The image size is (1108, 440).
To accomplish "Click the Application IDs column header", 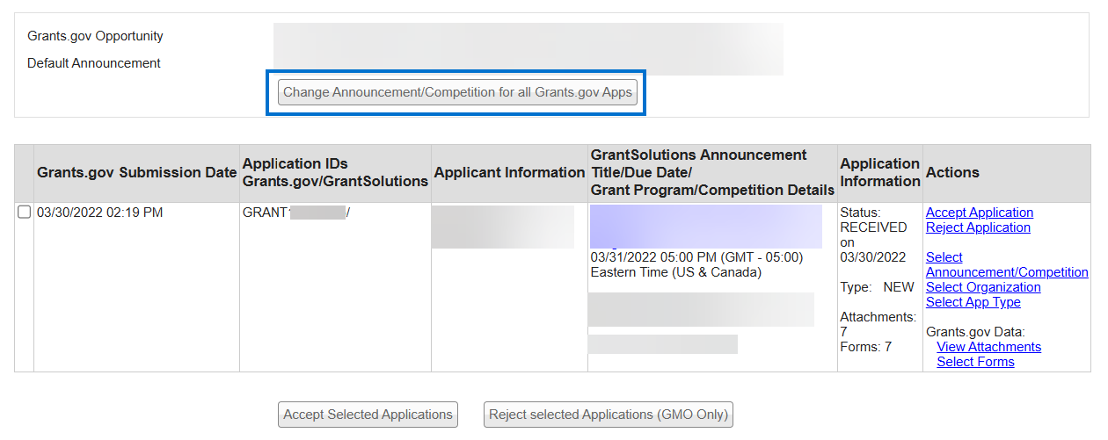I will coord(334,173).
